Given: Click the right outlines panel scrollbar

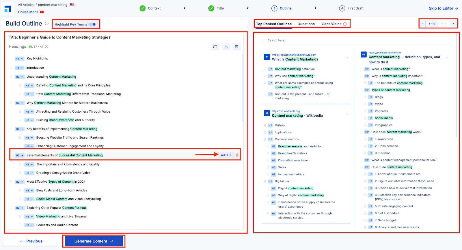Looking at the screenshot, I should [x=457, y=85].
